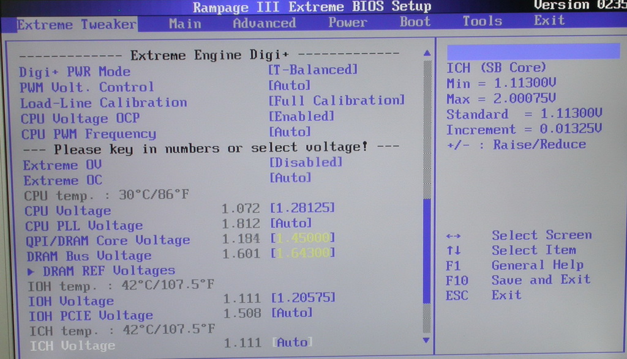
Task: Select the CPU Voltage OCP label
Action: tap(80, 119)
